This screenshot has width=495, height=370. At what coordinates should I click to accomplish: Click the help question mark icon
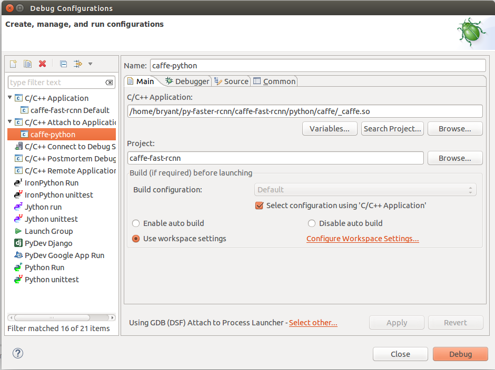[17, 353]
